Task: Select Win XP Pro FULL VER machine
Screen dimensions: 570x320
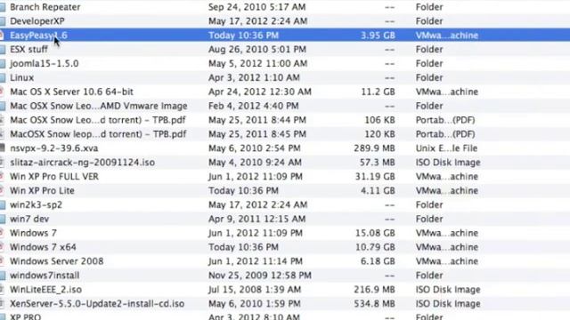Action: pyautogui.click(x=54, y=177)
